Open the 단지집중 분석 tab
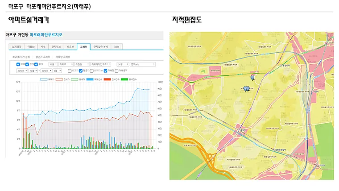The width and height of the screenshot is (339, 191). [x=100, y=47]
